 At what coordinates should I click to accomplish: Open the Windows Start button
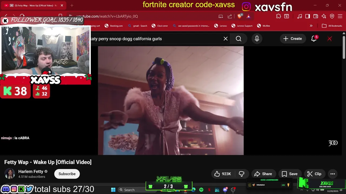[x=113, y=190]
